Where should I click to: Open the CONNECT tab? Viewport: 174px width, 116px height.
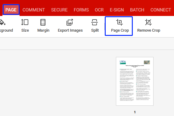pos(161,10)
